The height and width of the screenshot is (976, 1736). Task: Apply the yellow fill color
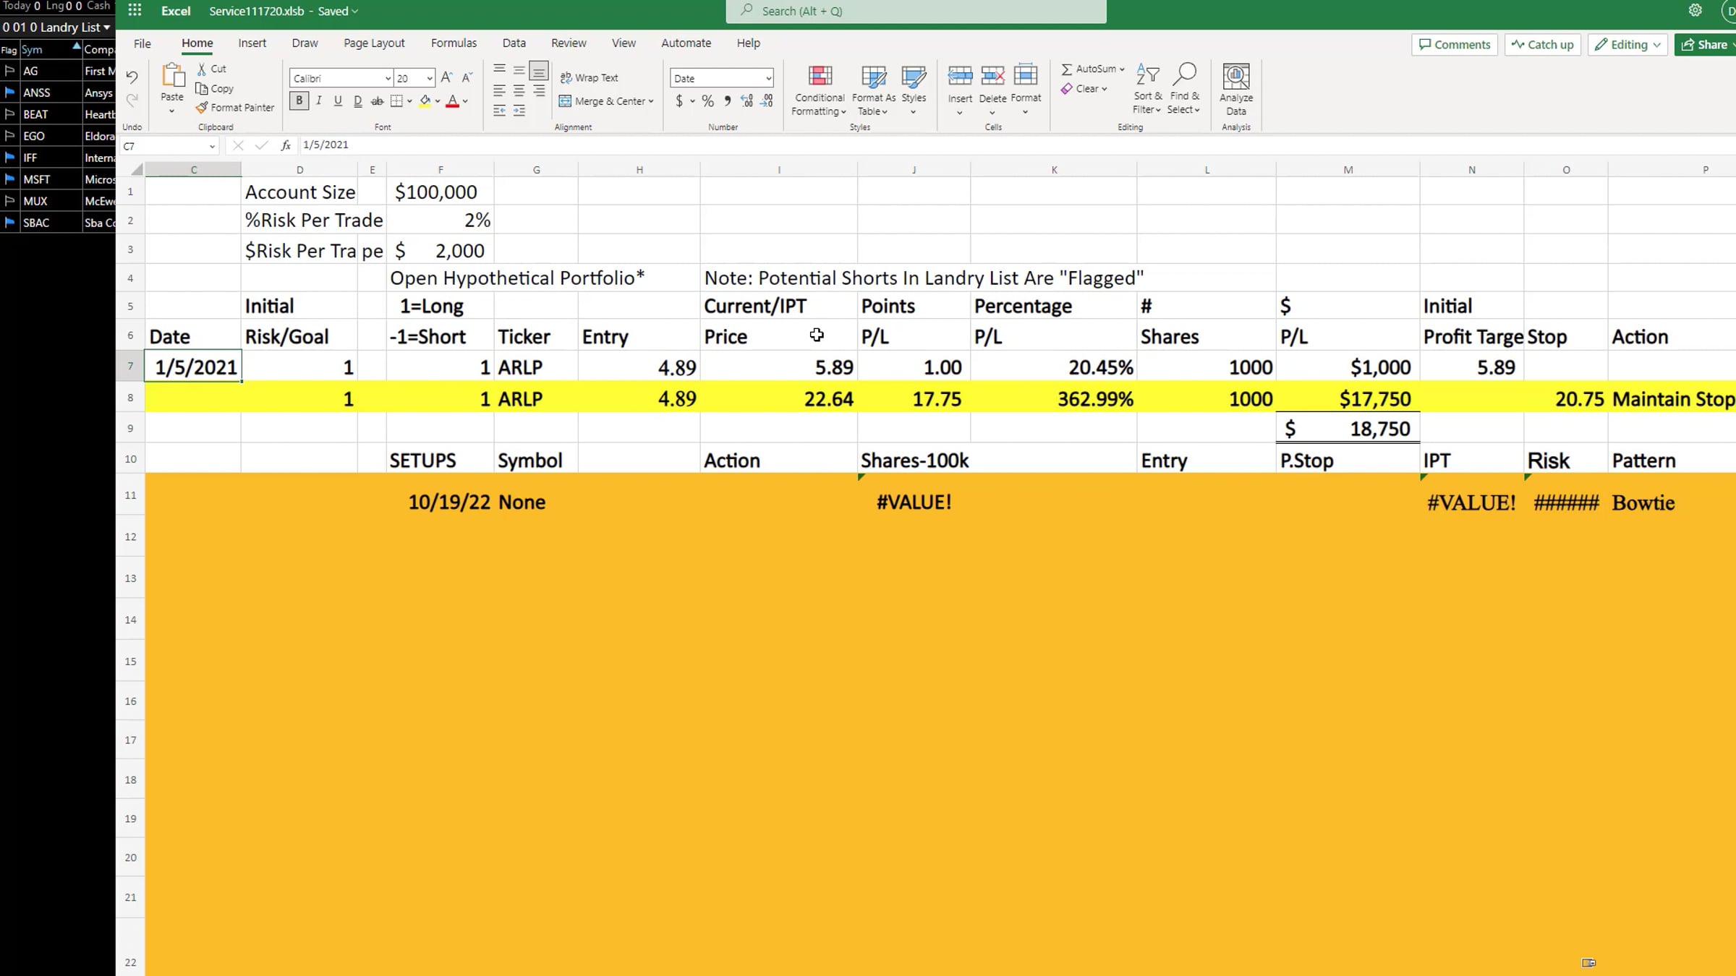425,101
